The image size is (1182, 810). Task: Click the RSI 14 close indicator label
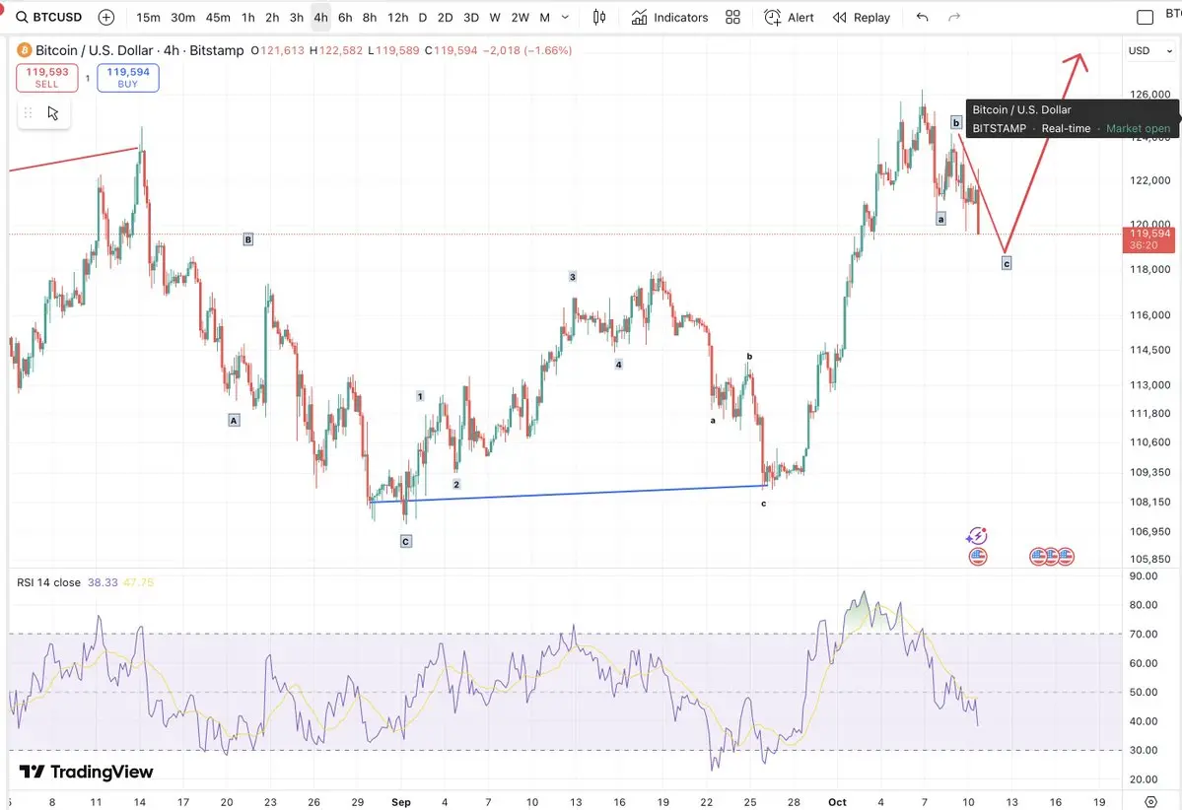click(x=49, y=582)
